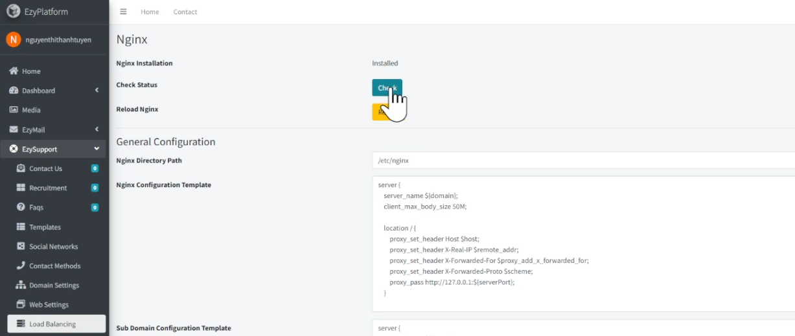Click the Nginx Directory Path input field
This screenshot has width=795, height=336.
(583, 161)
